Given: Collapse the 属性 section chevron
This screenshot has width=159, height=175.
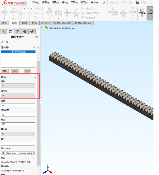Looking at the screenshot, I should 35,77.
